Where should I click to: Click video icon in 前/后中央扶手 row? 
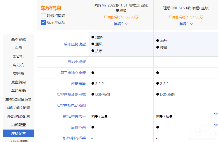click(216, 113)
